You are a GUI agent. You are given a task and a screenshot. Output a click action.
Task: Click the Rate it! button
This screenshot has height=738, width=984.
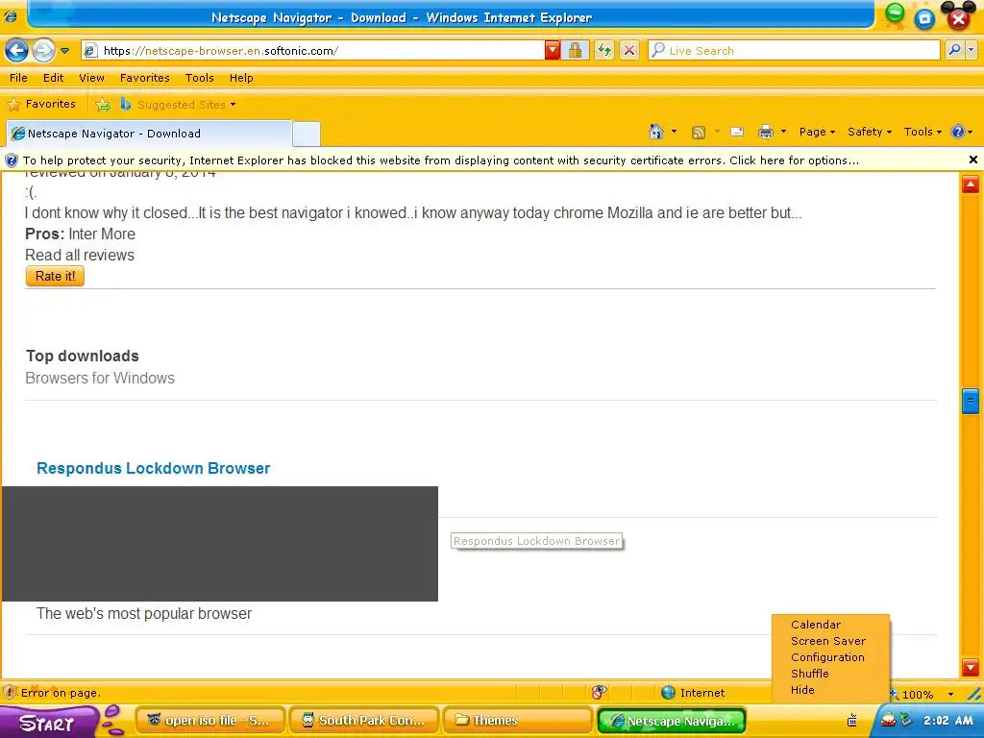click(x=55, y=276)
